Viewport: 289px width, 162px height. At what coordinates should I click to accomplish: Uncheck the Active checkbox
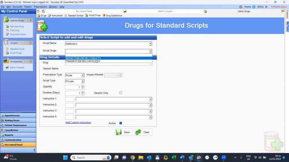click(121, 123)
